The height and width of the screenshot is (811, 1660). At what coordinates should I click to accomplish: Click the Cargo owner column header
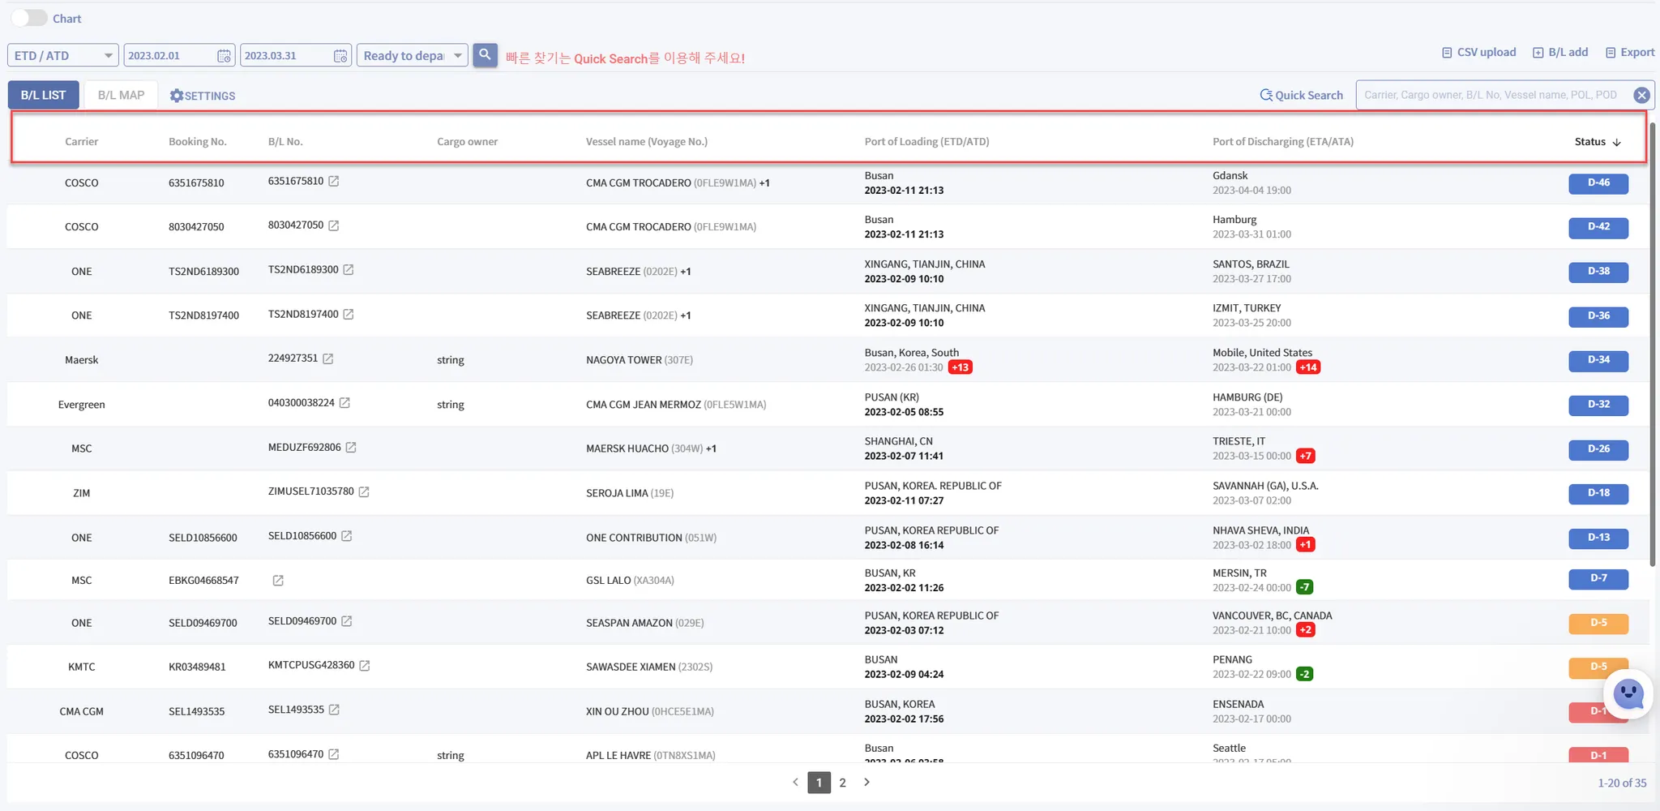point(468,142)
